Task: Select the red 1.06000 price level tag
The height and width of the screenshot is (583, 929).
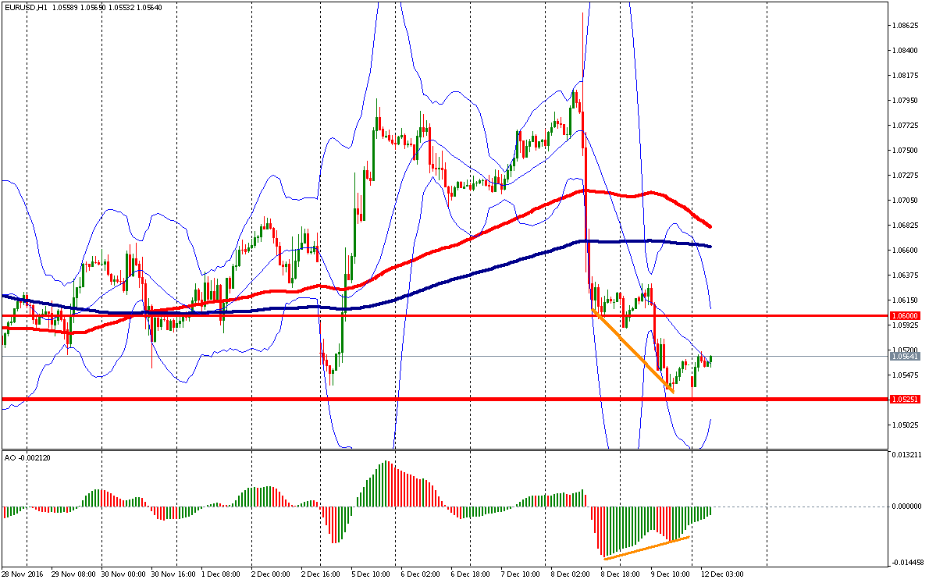Action: tap(905, 316)
